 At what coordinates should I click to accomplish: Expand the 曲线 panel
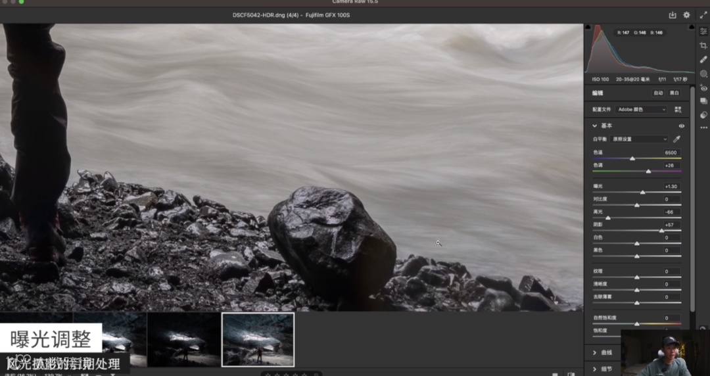(594, 352)
